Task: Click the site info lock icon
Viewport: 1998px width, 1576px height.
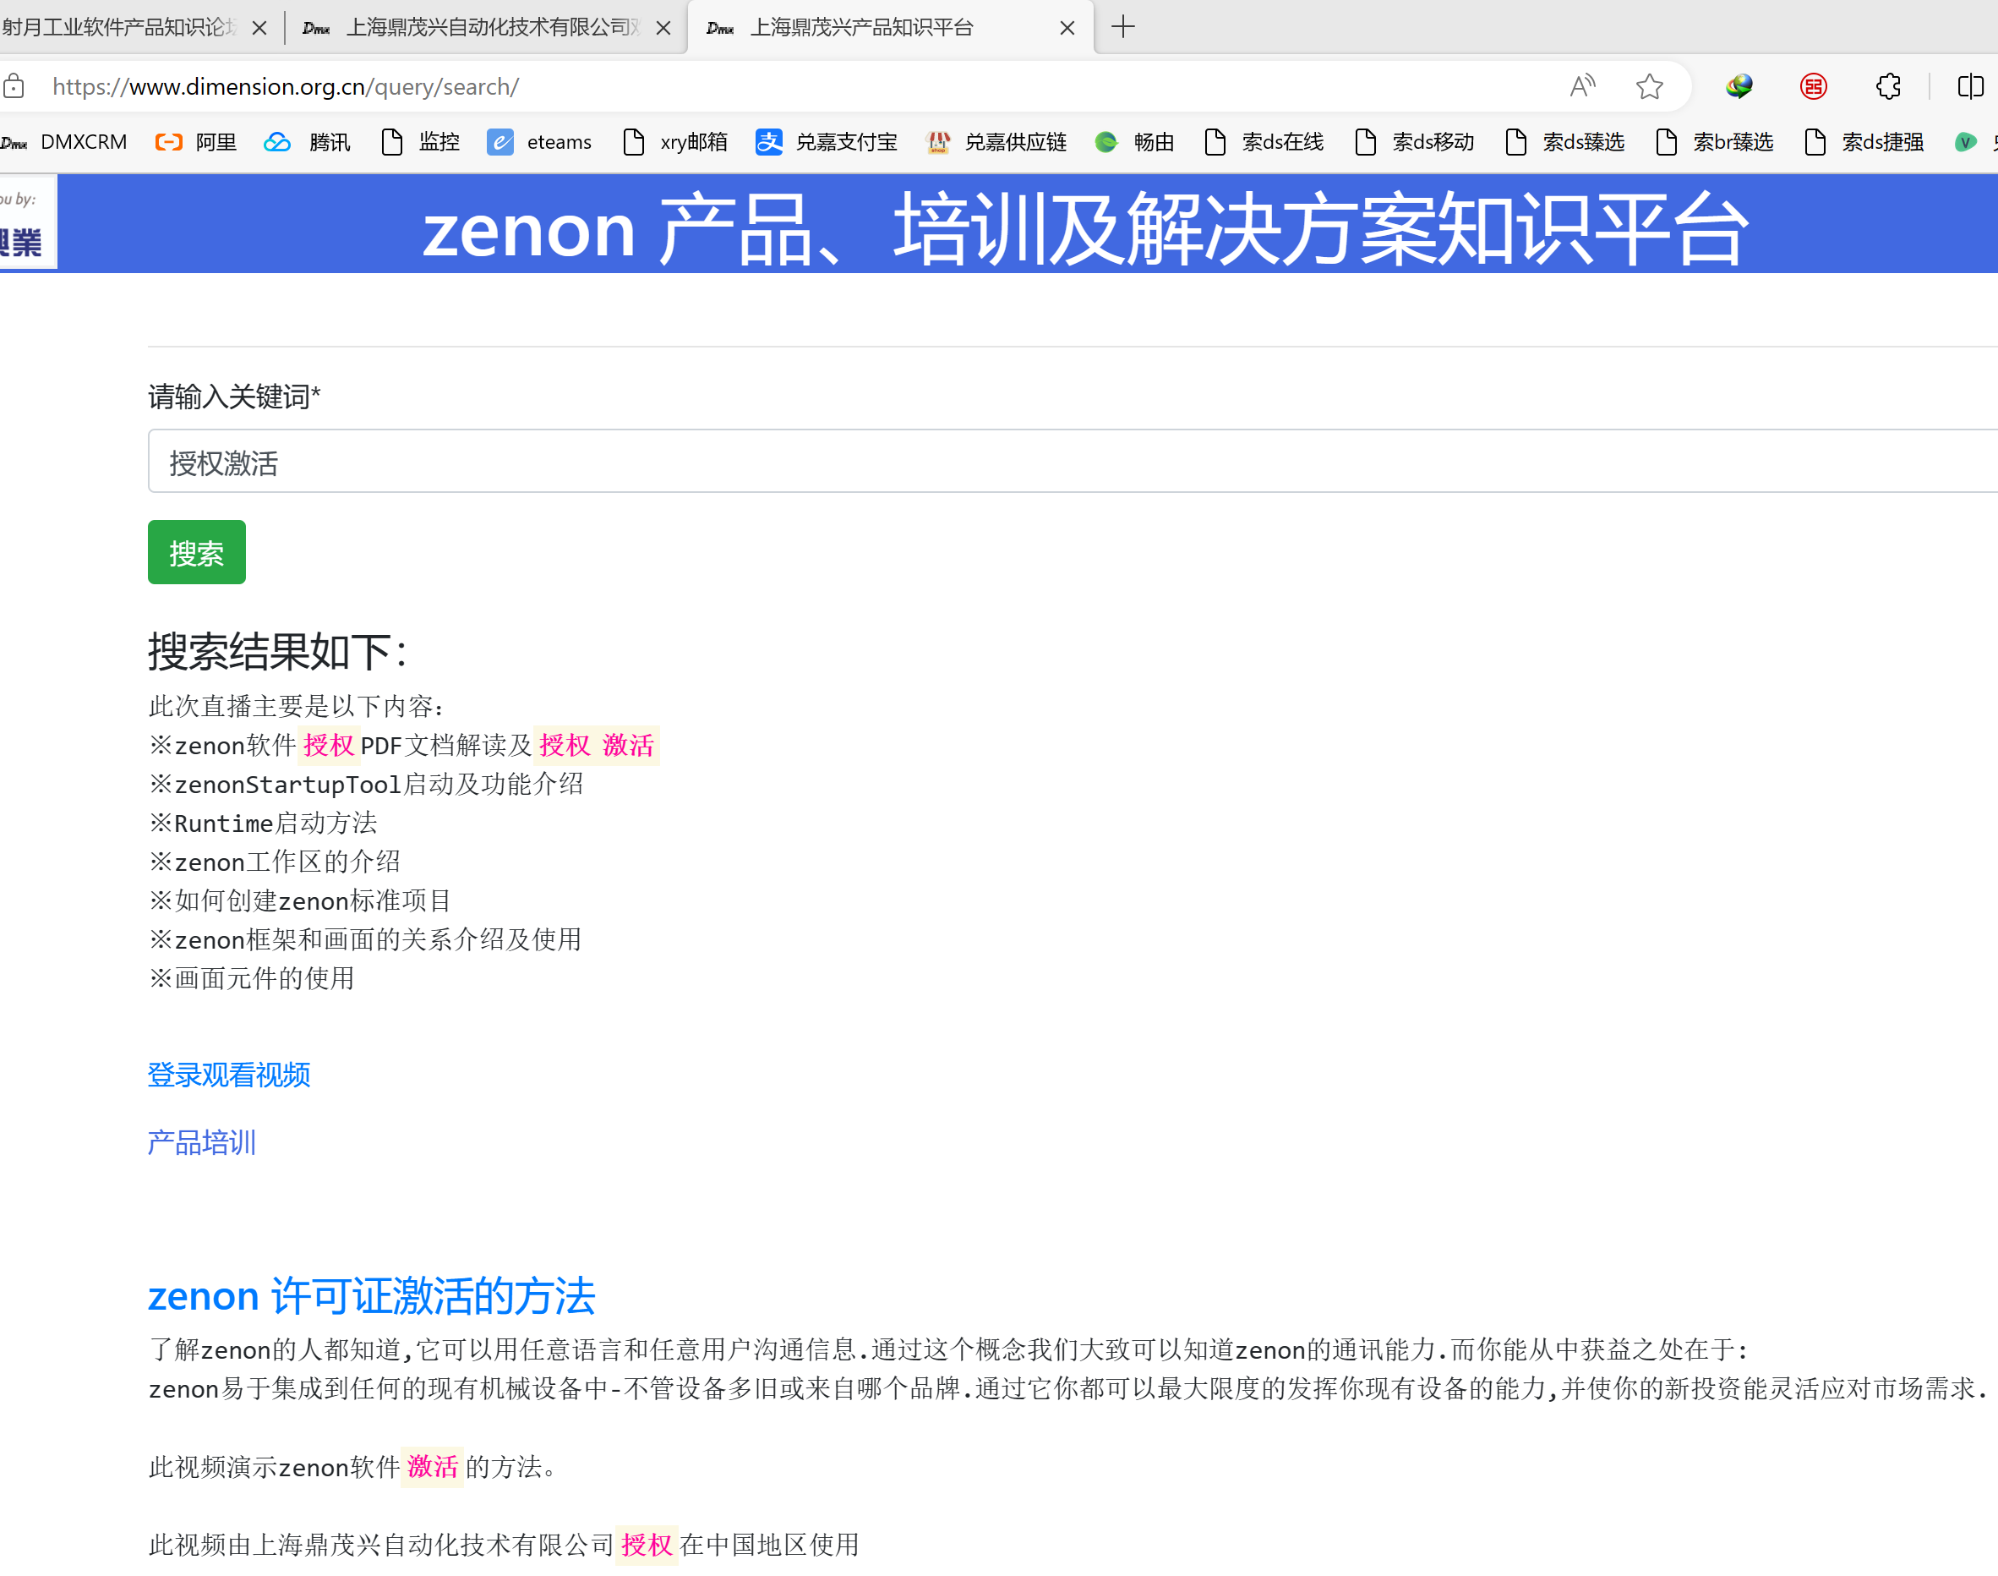Action: tap(14, 87)
